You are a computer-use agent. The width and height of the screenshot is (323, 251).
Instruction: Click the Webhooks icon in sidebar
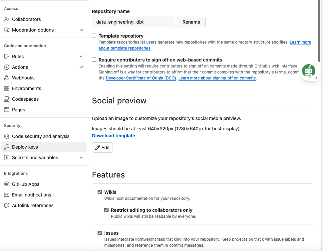7,78
